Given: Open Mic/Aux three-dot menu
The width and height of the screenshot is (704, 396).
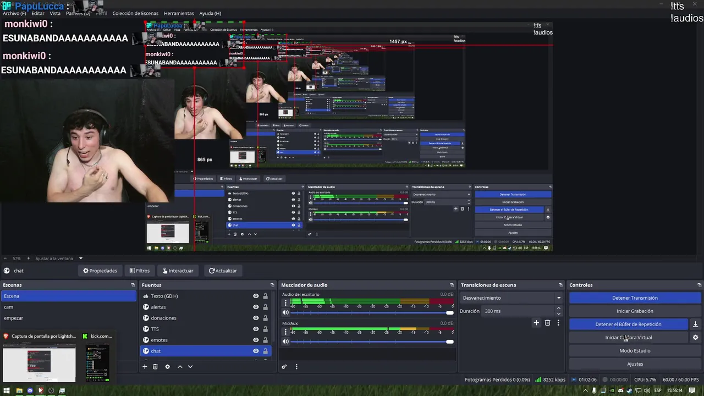Looking at the screenshot, I should click(285, 332).
